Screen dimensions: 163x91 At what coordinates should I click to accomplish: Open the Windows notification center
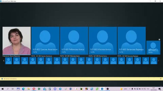click(160, 89)
